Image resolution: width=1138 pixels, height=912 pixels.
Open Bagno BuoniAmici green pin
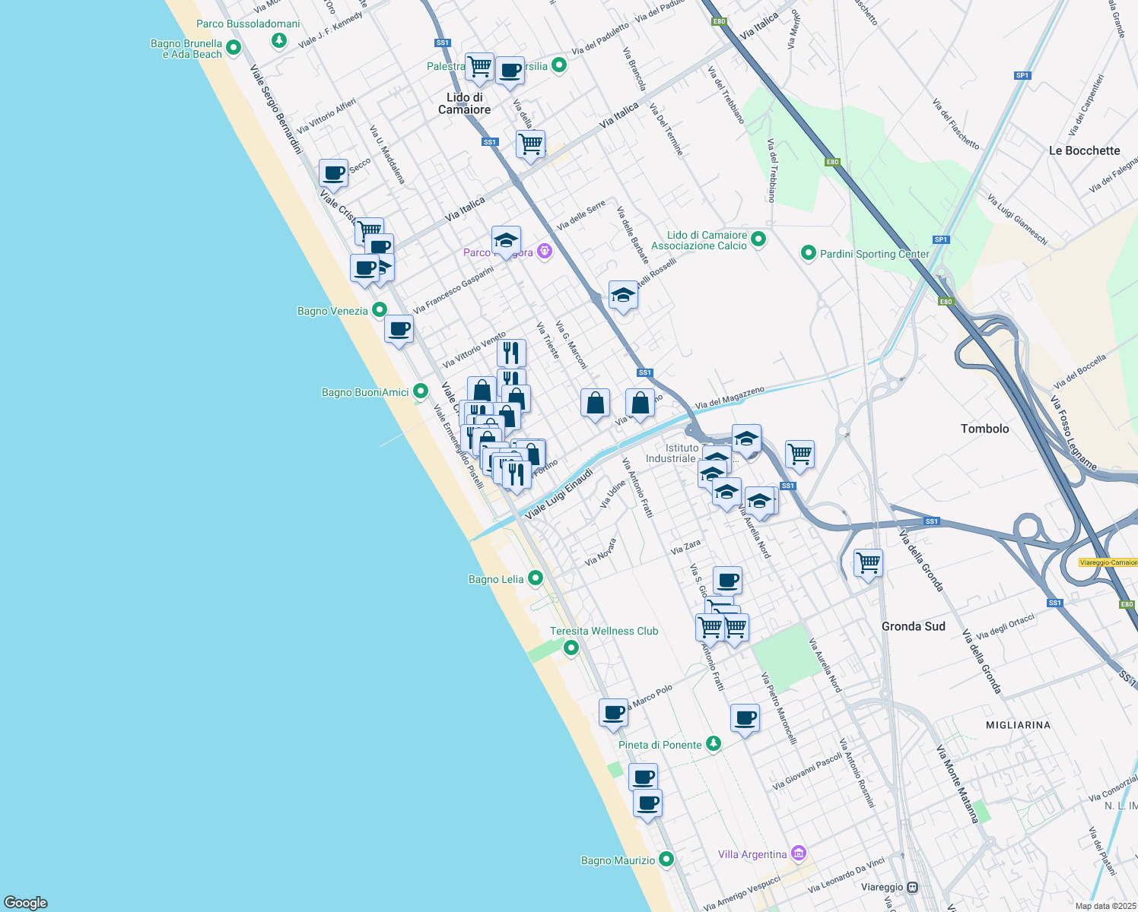point(420,391)
